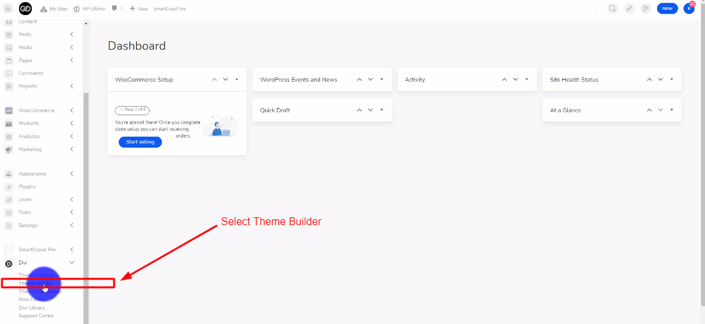Click the sidebar vertical scrollbar
Viewport: 705px width, 324px height.
[x=85, y=196]
